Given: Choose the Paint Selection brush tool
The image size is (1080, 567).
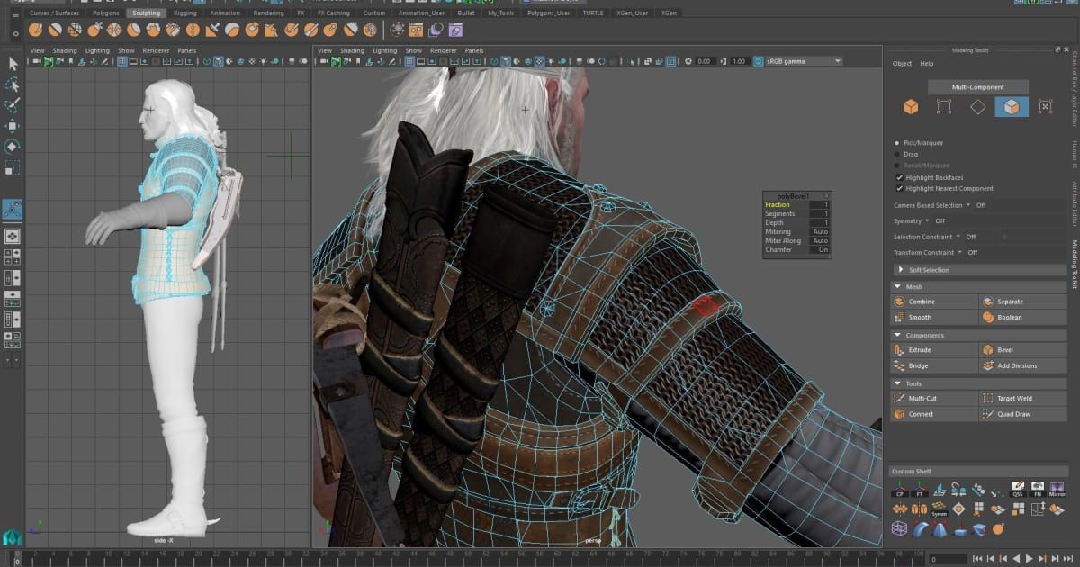Looking at the screenshot, I should point(13,105).
